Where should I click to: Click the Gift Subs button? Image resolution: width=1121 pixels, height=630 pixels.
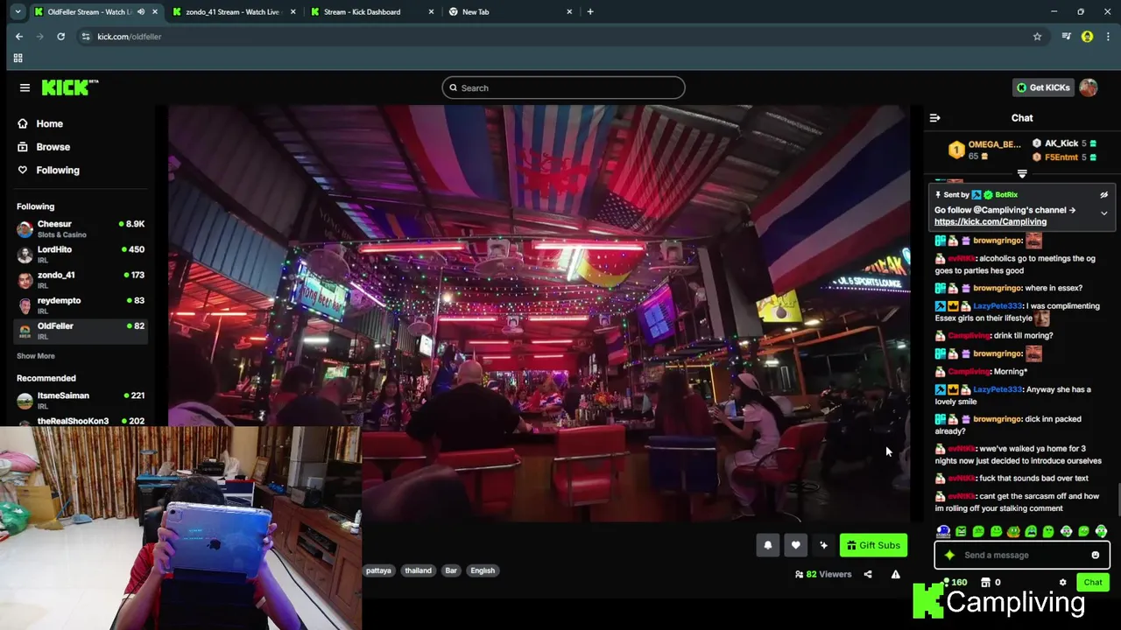(x=873, y=545)
